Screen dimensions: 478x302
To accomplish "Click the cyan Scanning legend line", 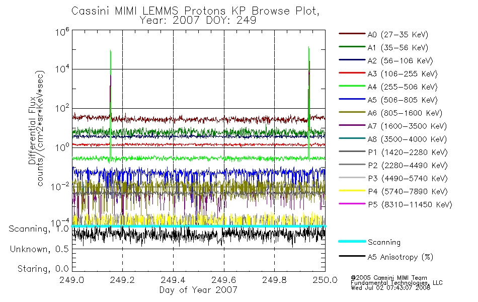I will tap(352, 241).
